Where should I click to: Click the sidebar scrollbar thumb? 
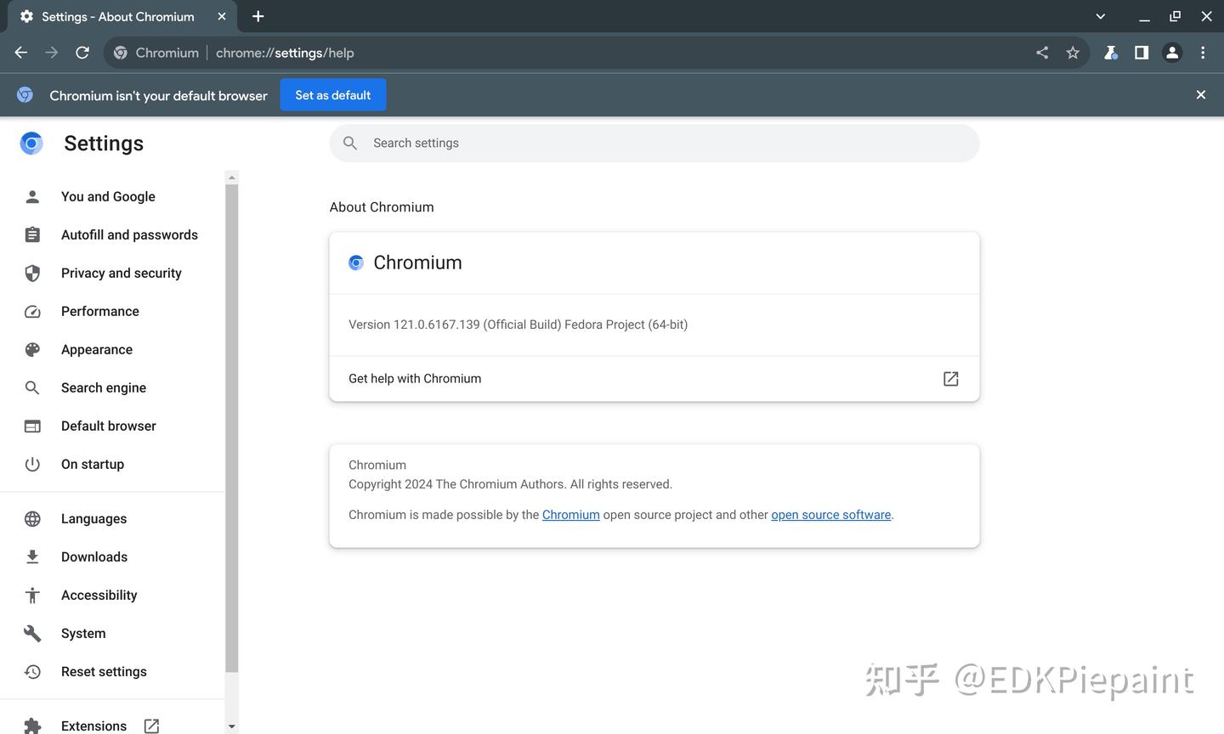[x=232, y=429]
